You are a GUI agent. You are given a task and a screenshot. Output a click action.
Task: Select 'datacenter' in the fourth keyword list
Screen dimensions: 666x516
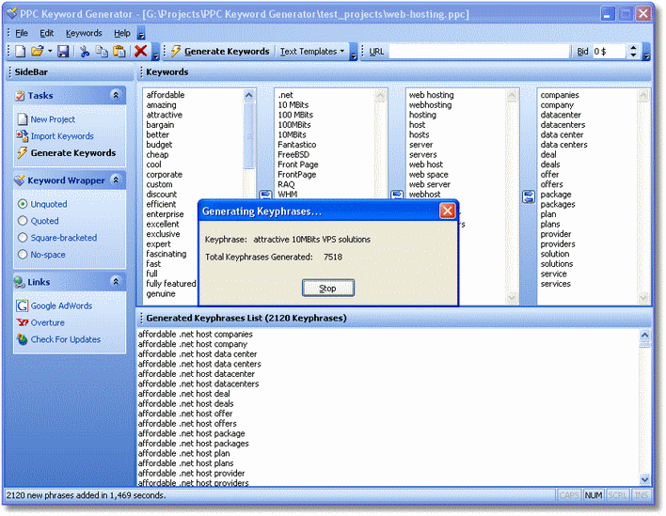coord(561,115)
